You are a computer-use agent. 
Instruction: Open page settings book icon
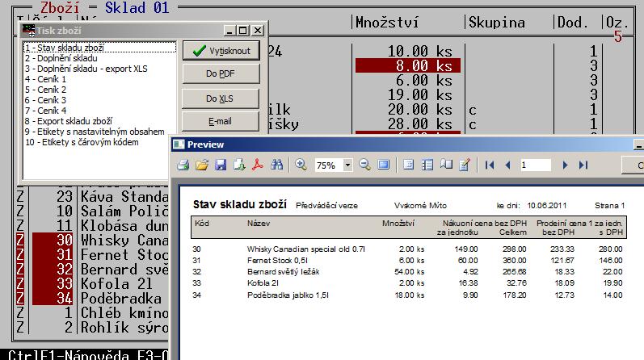[446, 165]
